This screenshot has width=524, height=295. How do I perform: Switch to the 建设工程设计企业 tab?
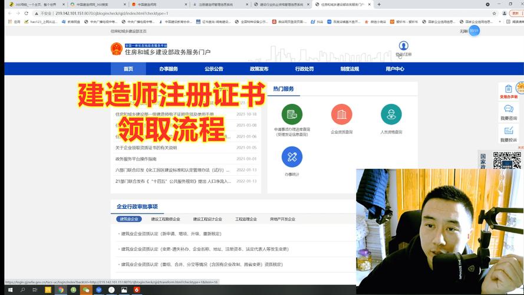(207, 219)
